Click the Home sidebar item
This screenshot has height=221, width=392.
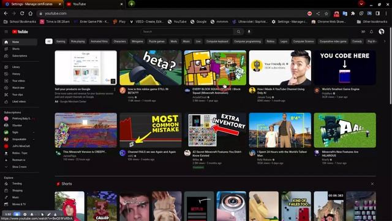pyautogui.click(x=20, y=42)
